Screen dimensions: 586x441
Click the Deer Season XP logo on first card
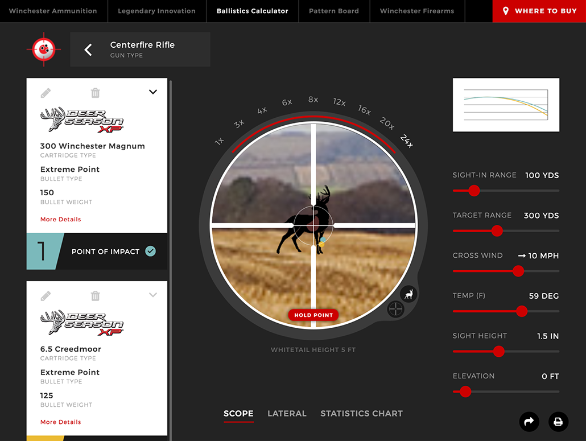tap(82, 119)
